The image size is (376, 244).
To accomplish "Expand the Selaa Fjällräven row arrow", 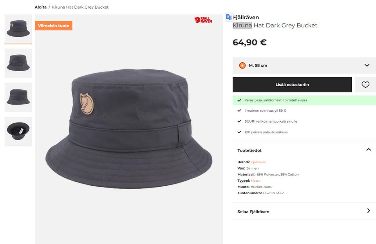I will (369, 211).
